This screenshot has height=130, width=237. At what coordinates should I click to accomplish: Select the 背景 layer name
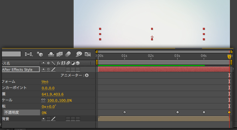pos(6,119)
